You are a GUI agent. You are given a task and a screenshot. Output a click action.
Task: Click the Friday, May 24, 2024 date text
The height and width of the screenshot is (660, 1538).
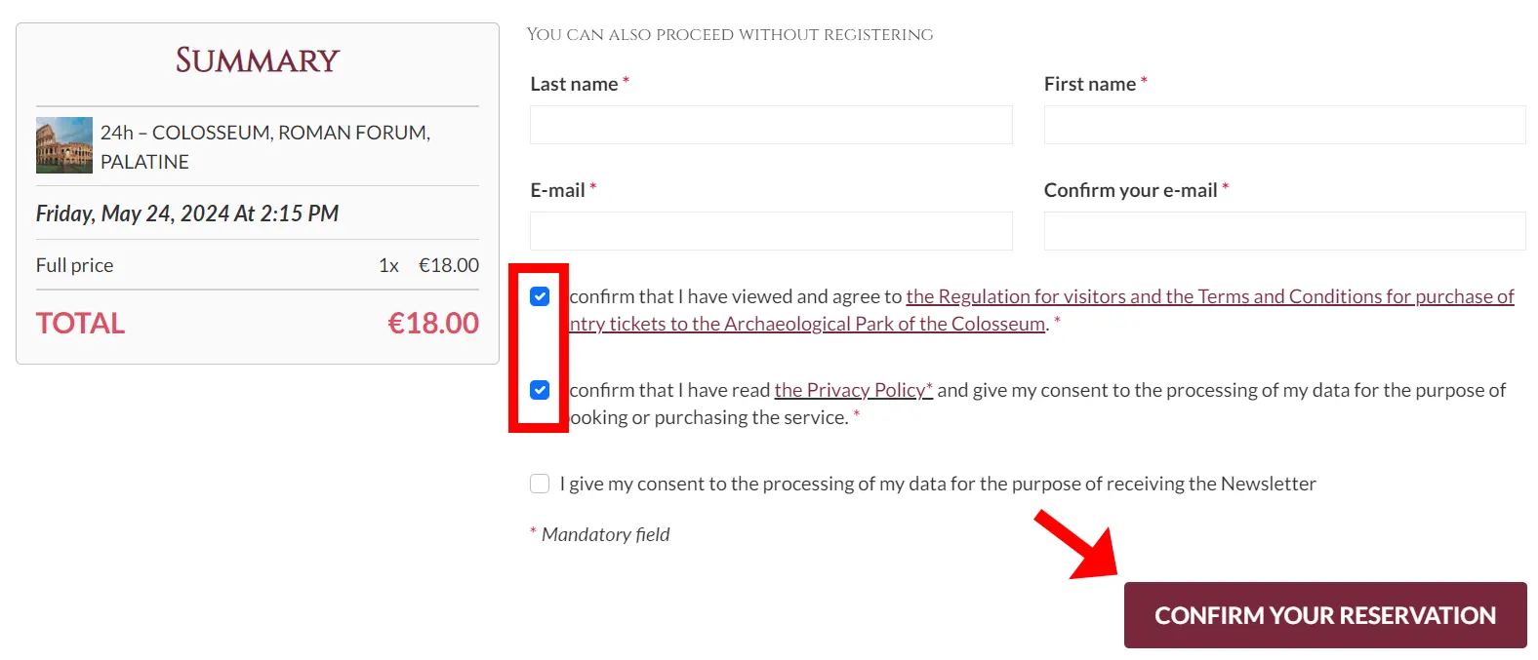pyautogui.click(x=187, y=214)
